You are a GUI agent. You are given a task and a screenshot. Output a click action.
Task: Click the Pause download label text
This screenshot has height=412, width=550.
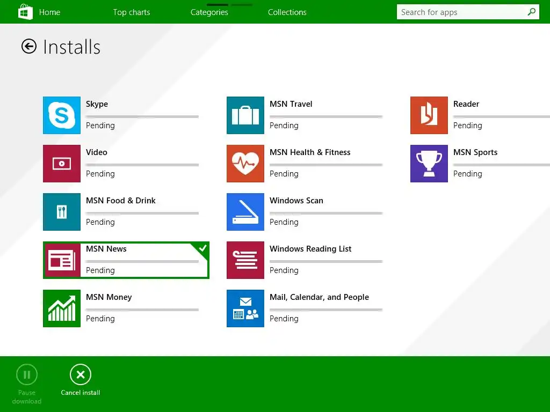(27, 397)
